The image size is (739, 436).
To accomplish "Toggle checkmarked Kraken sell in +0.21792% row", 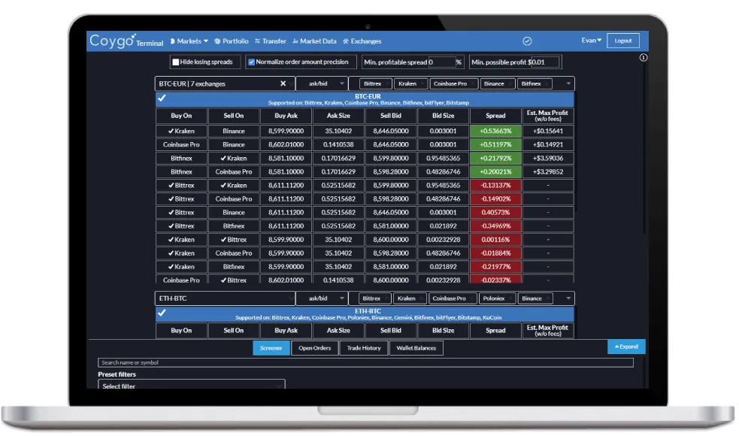I will [x=233, y=158].
